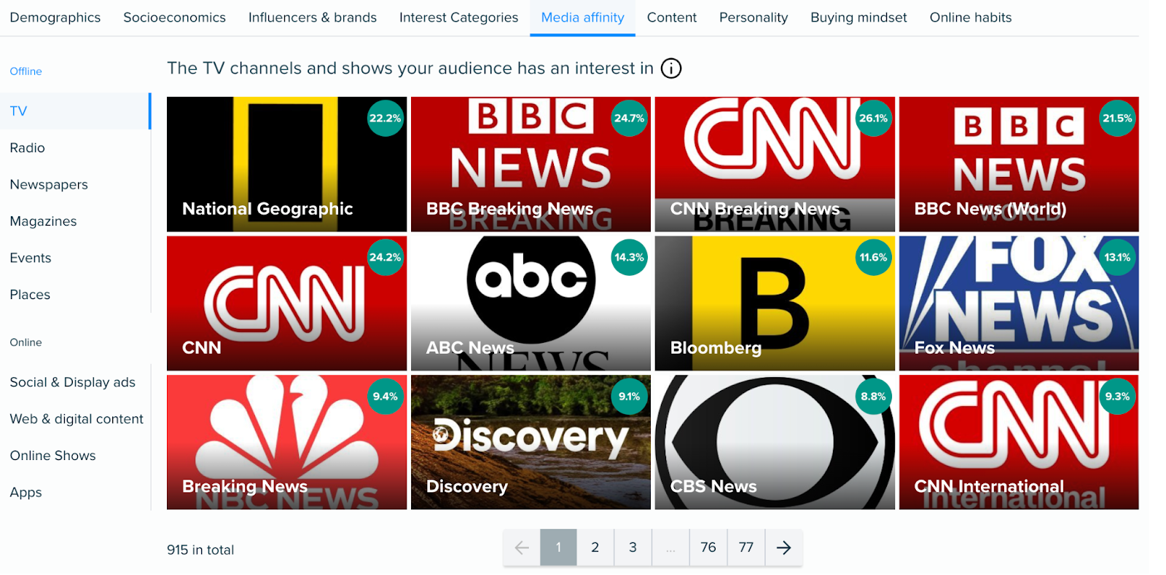1166x575 pixels.
Task: Click the CNN International tile
Action: (1018, 443)
